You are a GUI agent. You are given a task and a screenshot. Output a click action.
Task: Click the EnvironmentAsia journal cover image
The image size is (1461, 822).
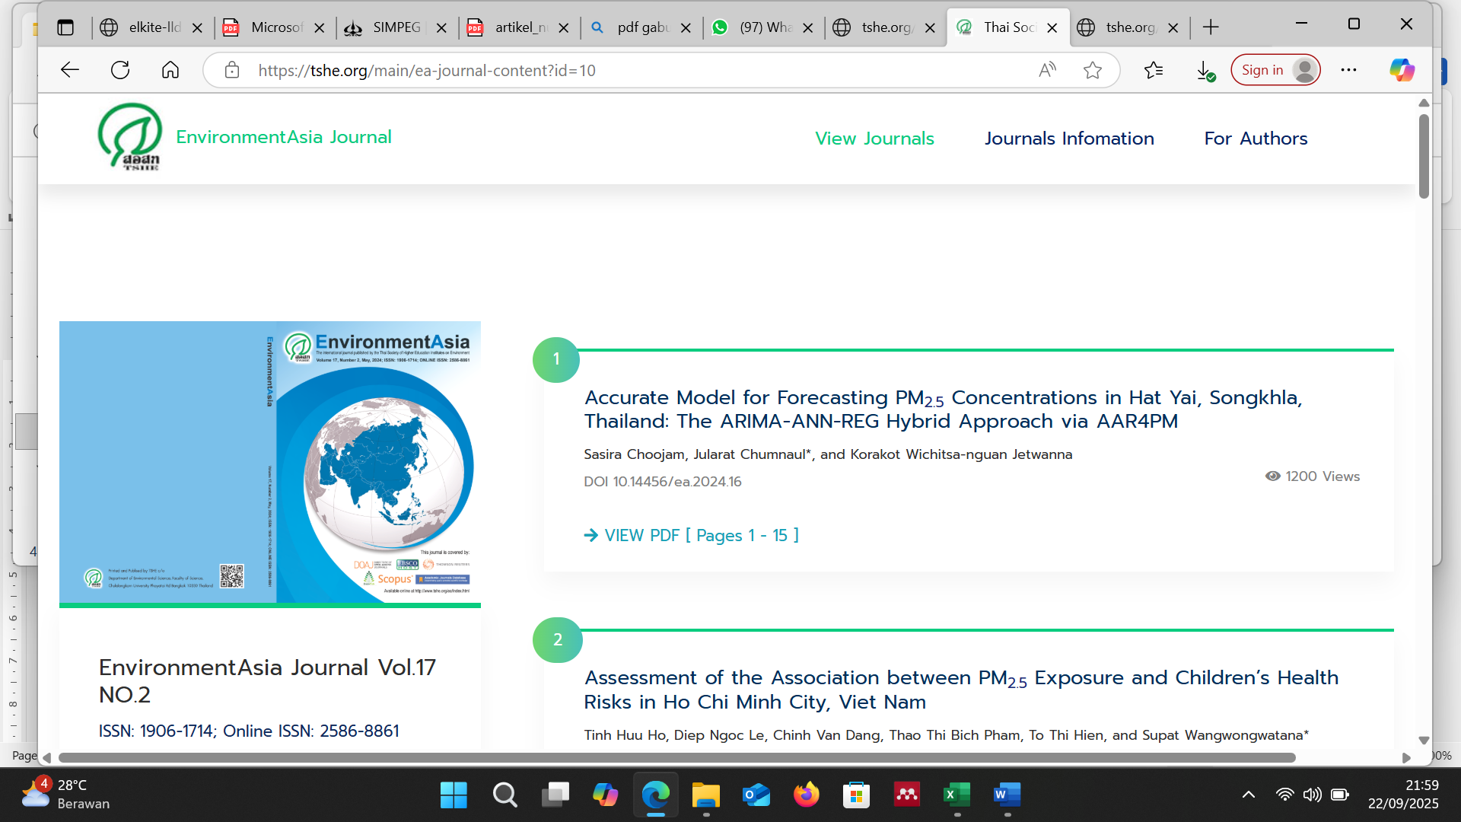click(270, 462)
